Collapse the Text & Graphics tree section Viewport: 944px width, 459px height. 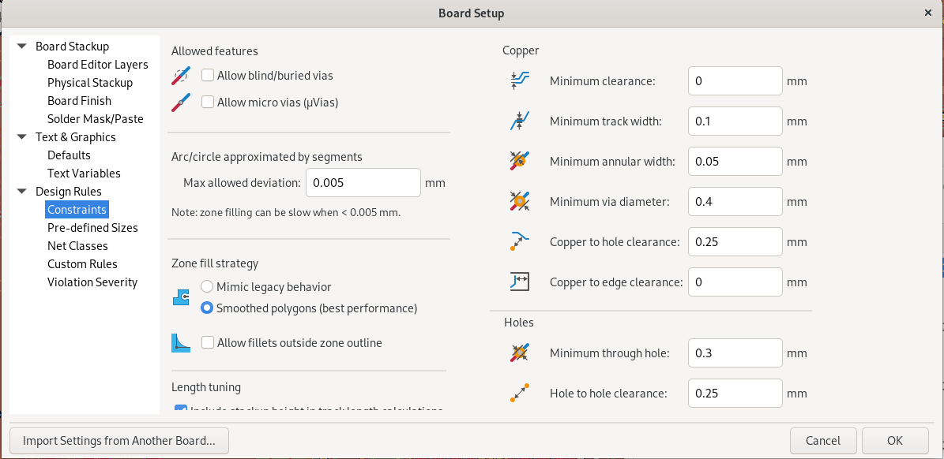click(x=21, y=137)
